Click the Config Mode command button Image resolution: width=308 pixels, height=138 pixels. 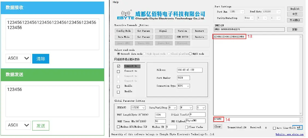[x=124, y=31]
